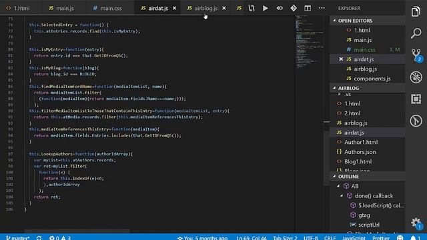Open the Search view in activity bar
The height and width of the screenshot is (240, 427).
coord(416,33)
